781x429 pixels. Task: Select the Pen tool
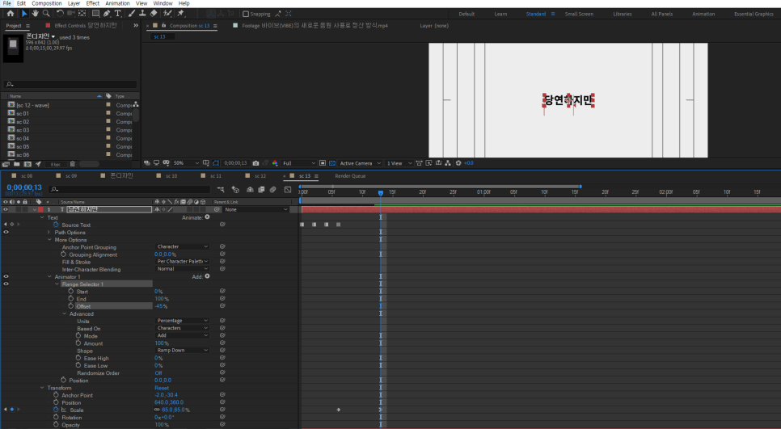click(107, 14)
